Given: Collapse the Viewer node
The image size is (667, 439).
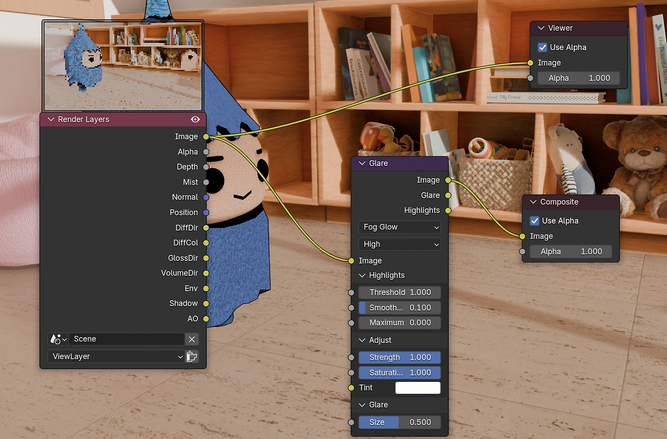Looking at the screenshot, I should [x=541, y=28].
